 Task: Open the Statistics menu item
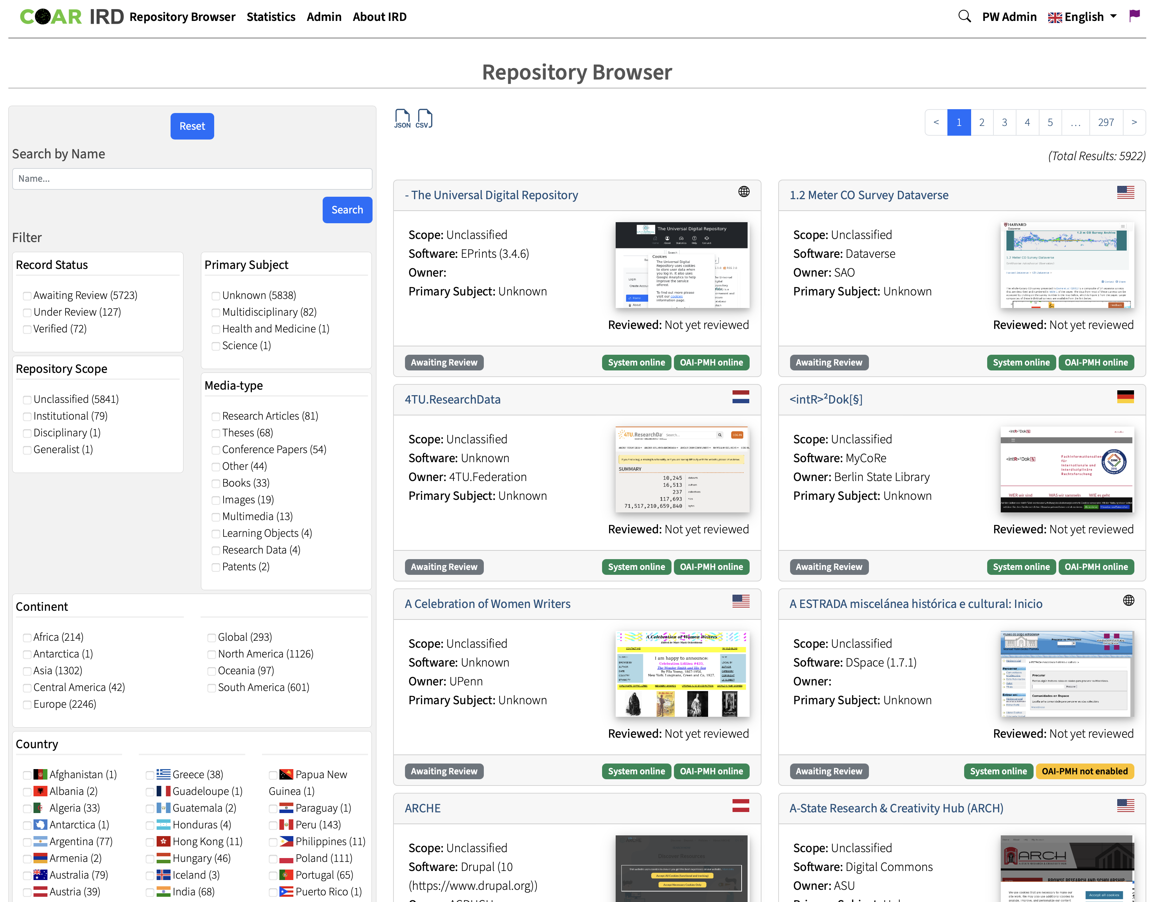[x=271, y=17]
